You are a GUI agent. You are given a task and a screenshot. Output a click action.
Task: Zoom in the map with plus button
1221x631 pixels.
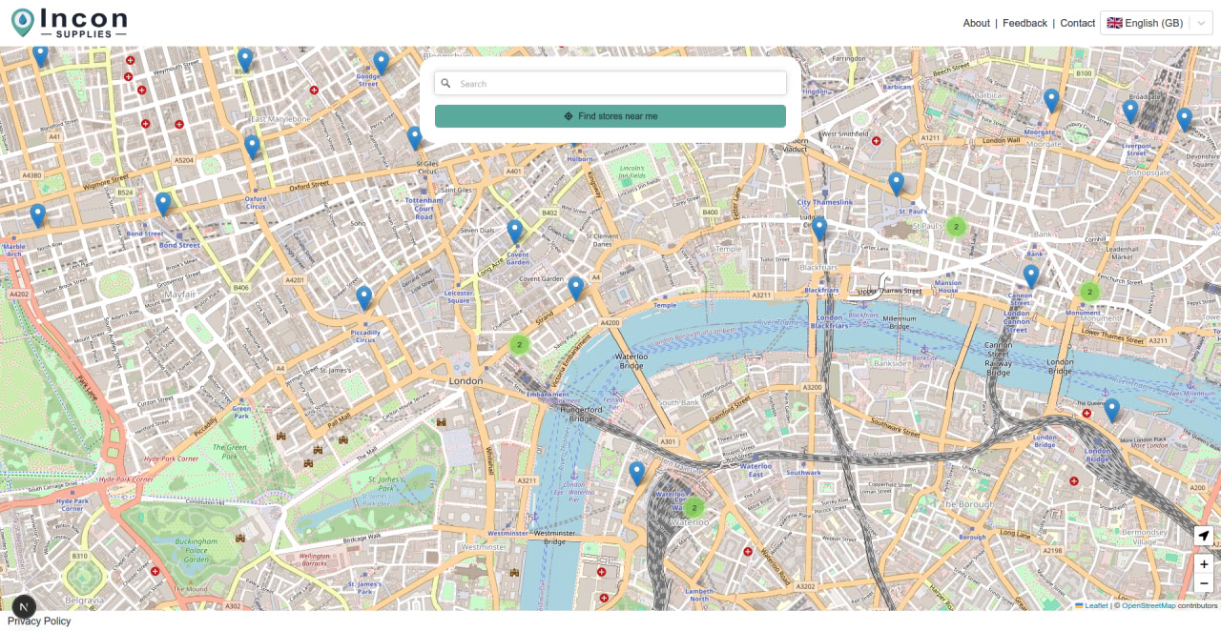1204,564
